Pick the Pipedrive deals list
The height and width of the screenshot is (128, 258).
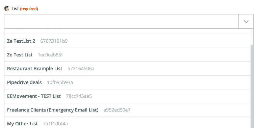point(127,82)
